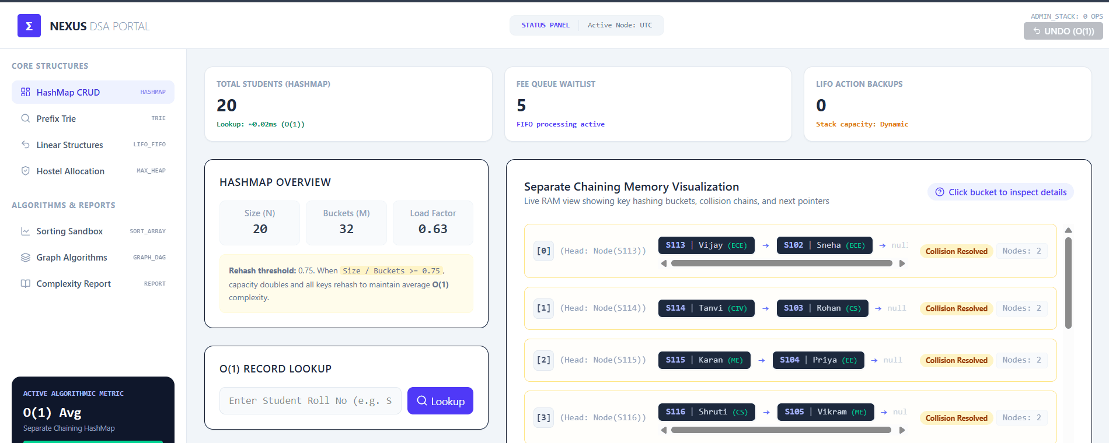Click the Hostel Allocation shield icon

tap(26, 171)
